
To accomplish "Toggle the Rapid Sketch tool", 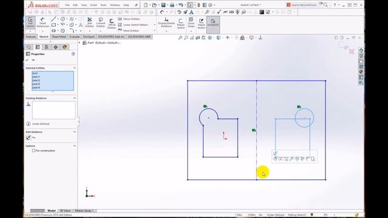I will [x=201, y=24].
